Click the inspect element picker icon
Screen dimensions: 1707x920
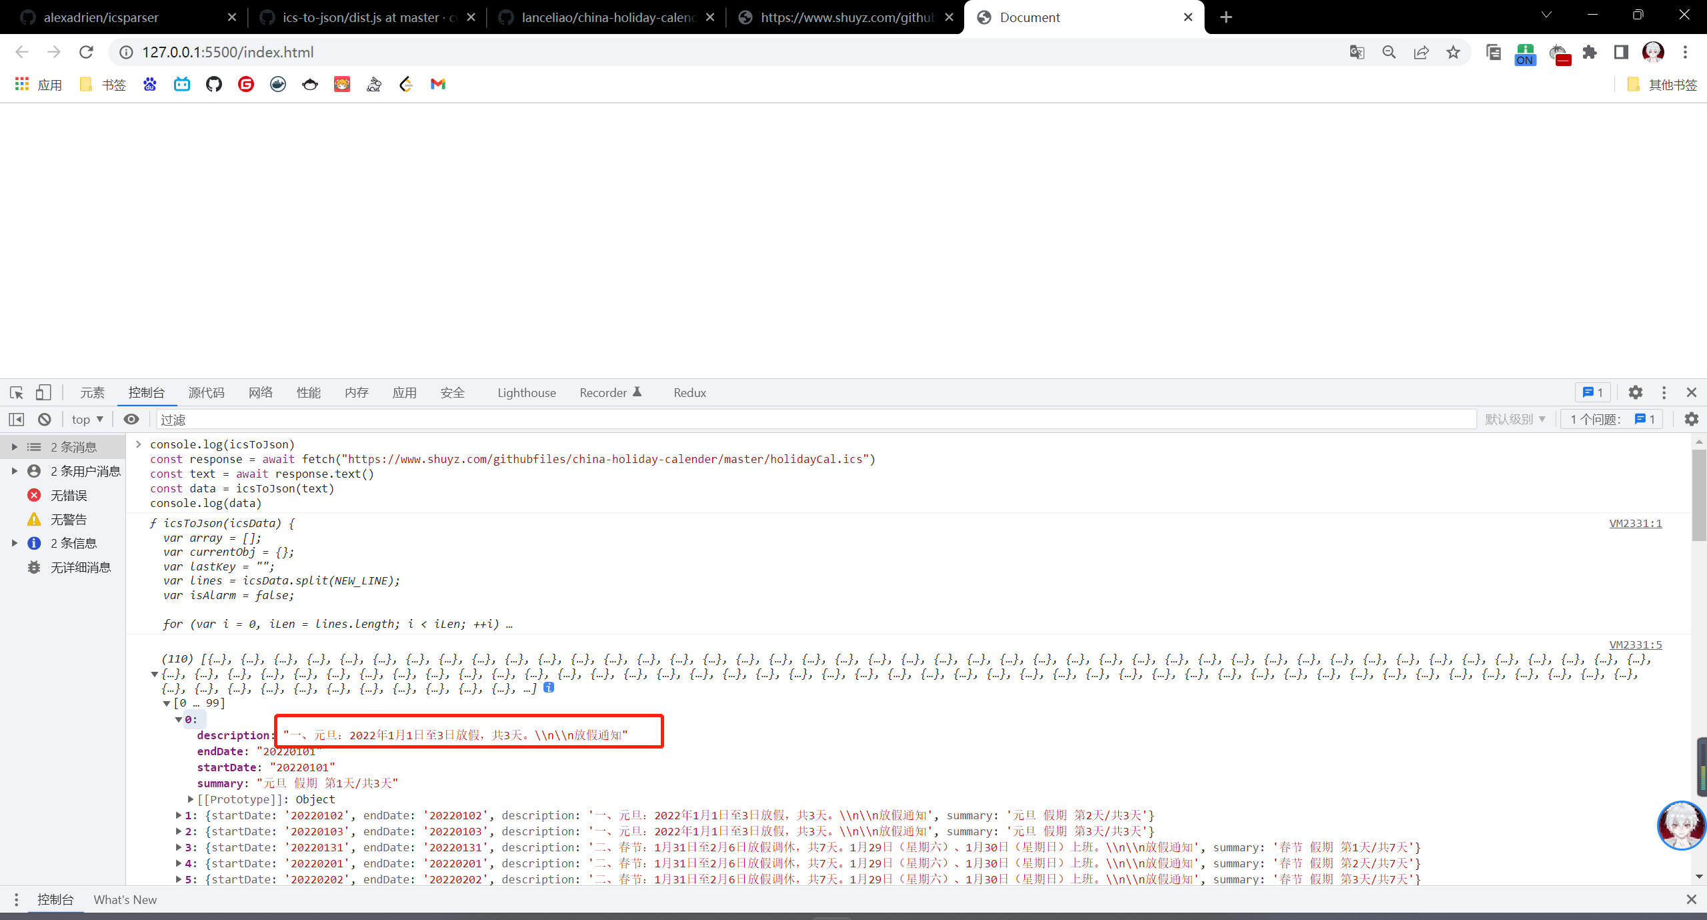click(17, 392)
